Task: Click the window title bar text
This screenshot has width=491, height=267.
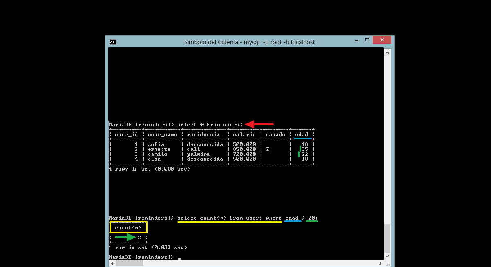Action: [x=249, y=42]
